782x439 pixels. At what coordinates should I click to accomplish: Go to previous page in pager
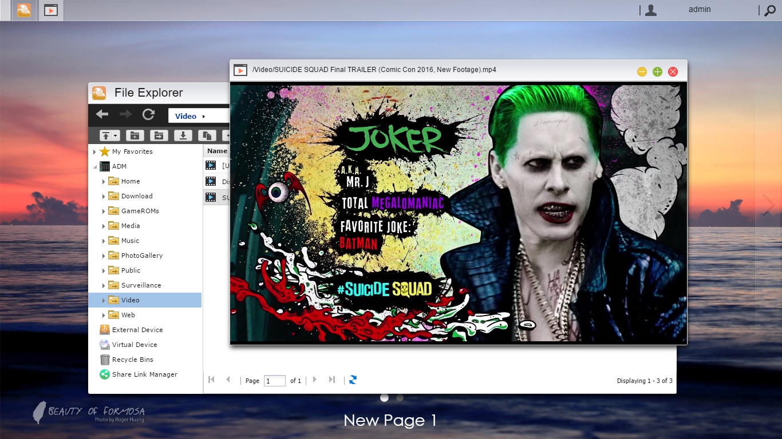point(228,380)
